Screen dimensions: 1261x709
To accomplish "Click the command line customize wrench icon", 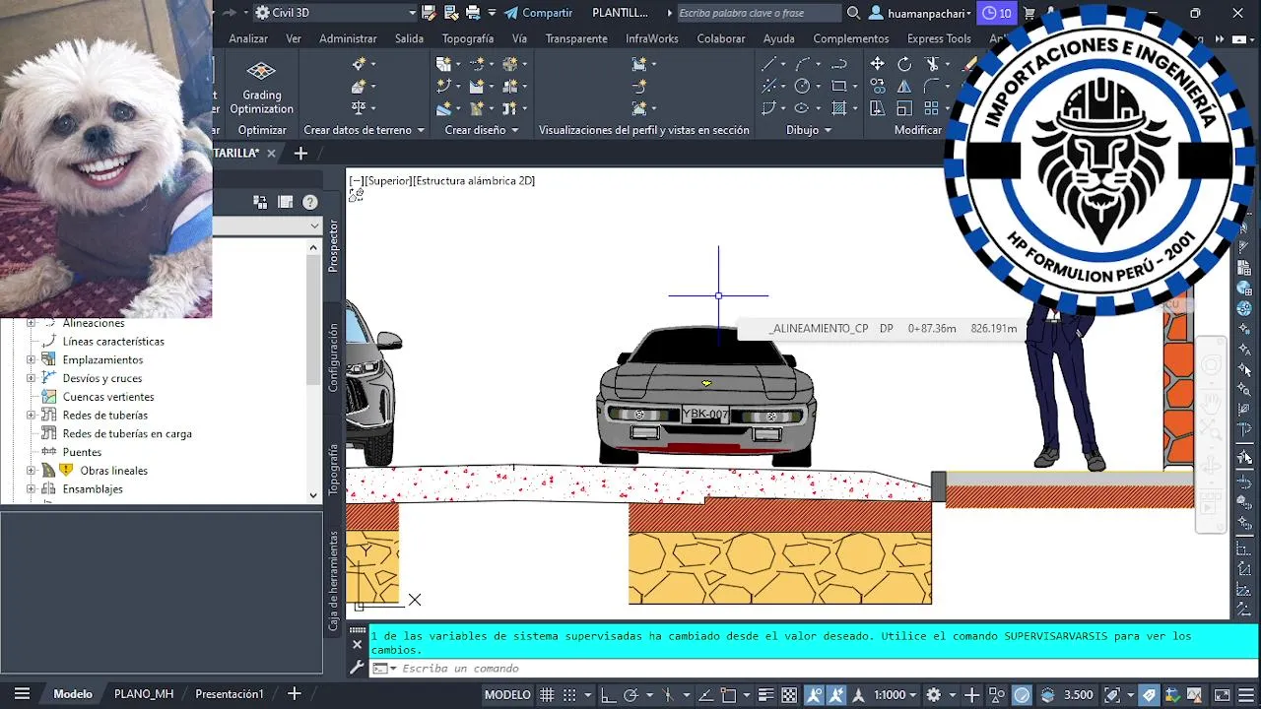I will (x=358, y=668).
